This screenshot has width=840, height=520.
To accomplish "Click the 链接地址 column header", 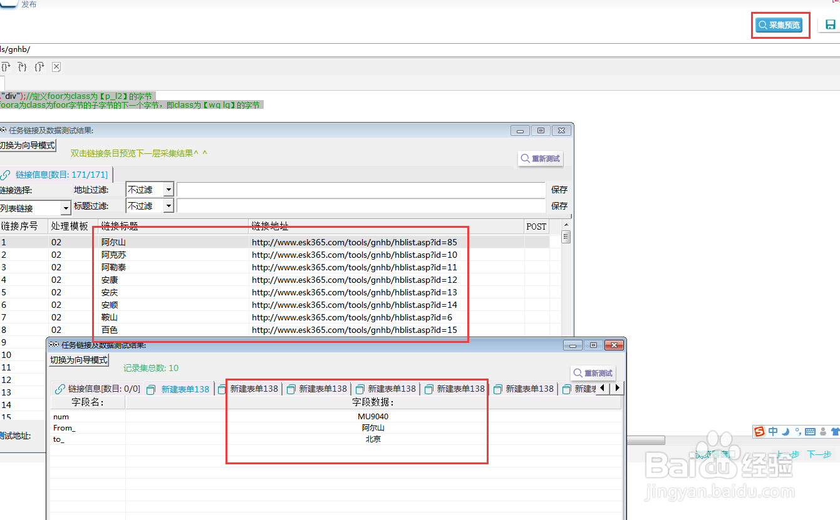I will coord(386,226).
